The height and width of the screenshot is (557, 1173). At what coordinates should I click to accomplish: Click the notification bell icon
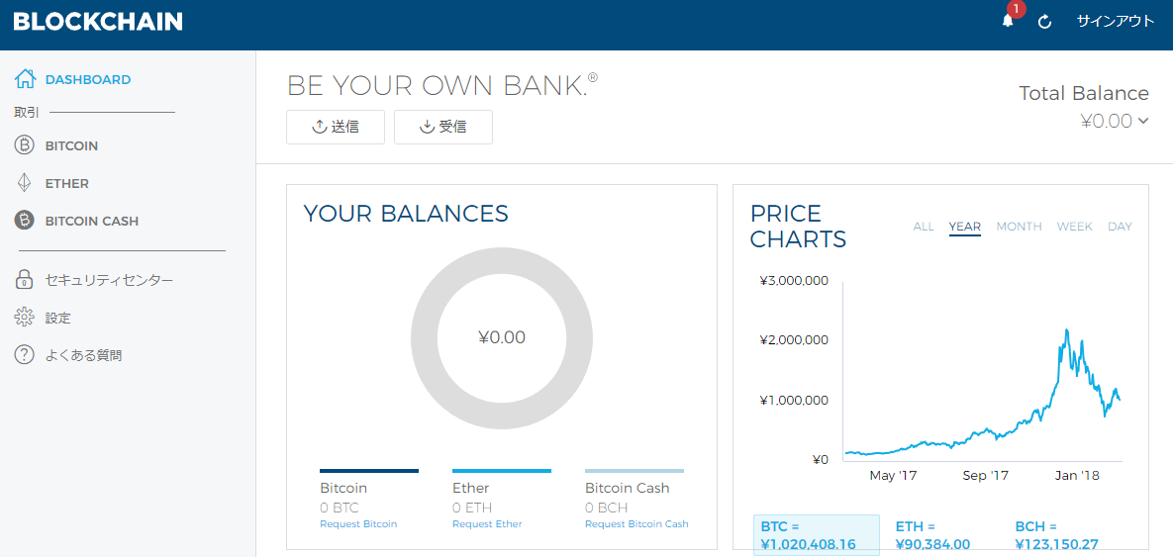[1008, 22]
